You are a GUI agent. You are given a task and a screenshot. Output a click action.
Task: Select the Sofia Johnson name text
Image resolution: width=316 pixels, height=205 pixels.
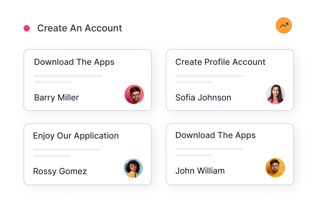pyautogui.click(x=203, y=98)
